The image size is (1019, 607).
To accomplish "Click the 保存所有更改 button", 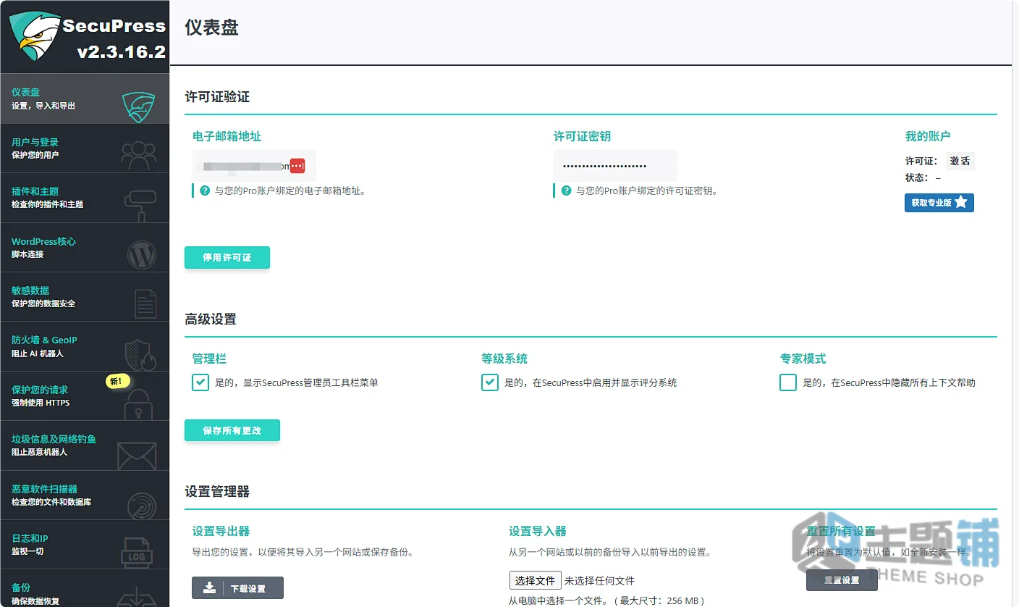I will coord(232,430).
